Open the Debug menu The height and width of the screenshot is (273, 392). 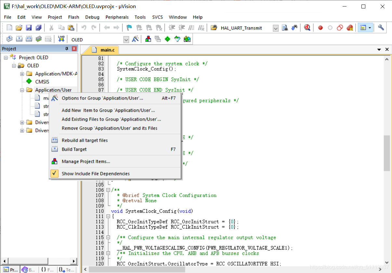click(92, 17)
